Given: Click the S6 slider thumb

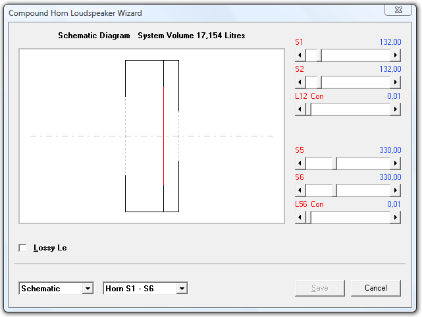Looking at the screenshot, I should point(334,190).
